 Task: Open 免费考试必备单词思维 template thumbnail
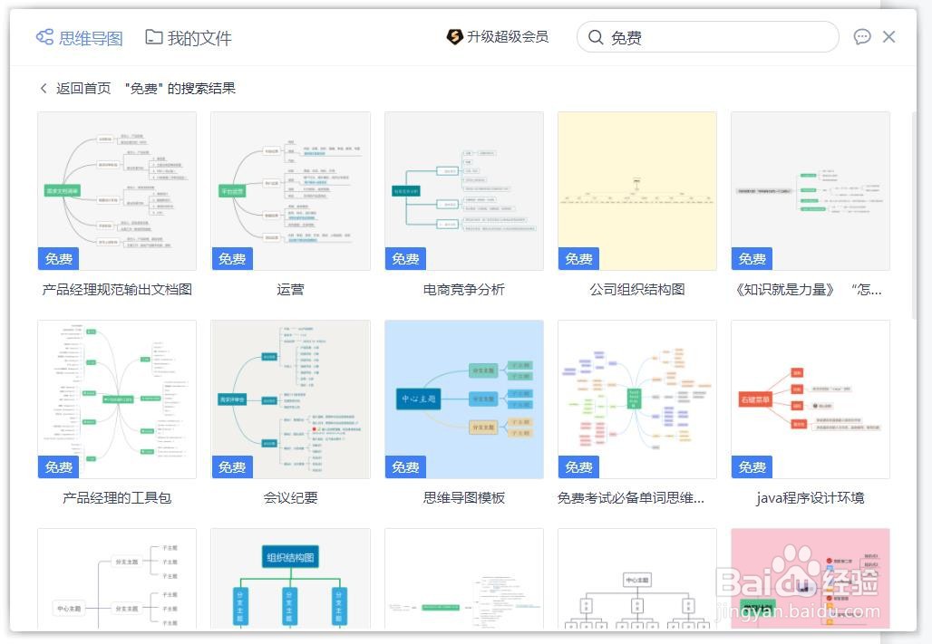pos(637,399)
